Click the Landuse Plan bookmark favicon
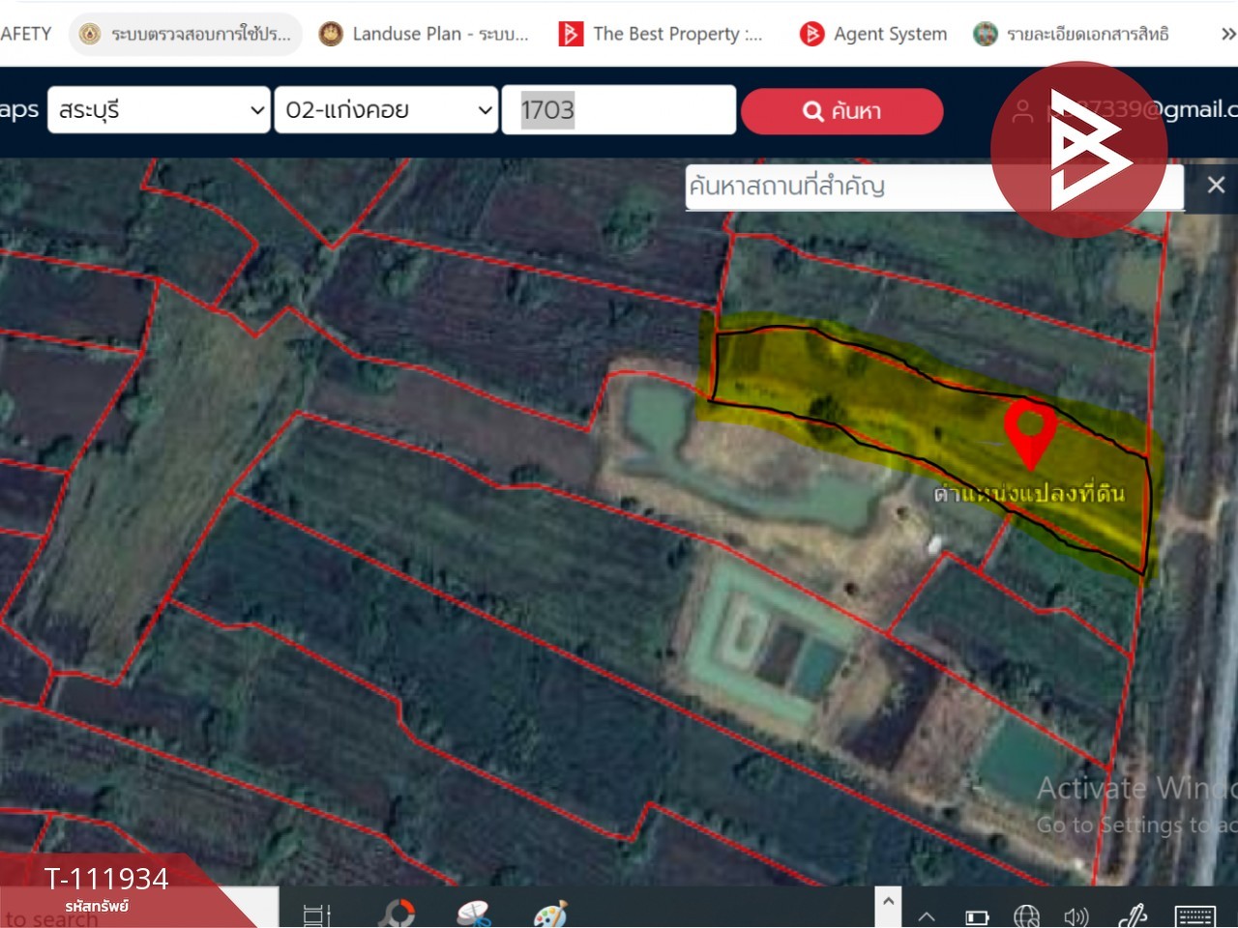The height and width of the screenshot is (928, 1238). (x=331, y=34)
